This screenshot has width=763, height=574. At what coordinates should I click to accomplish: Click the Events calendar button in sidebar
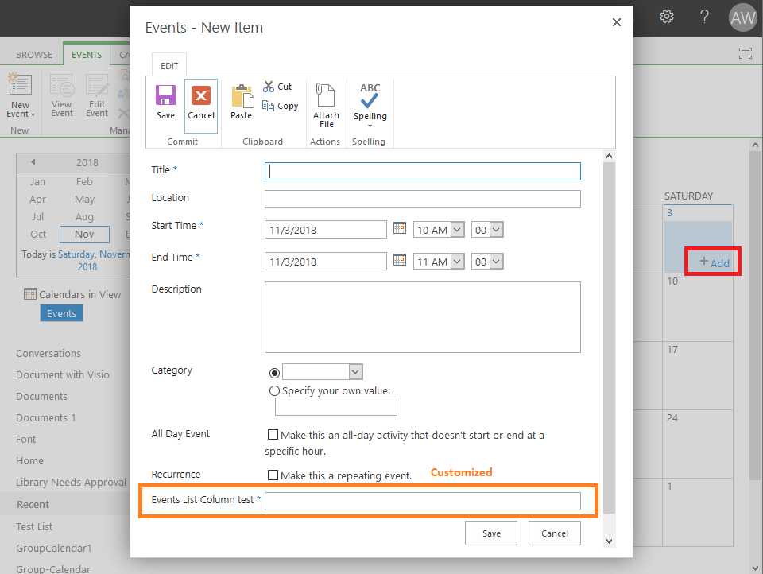pos(62,313)
